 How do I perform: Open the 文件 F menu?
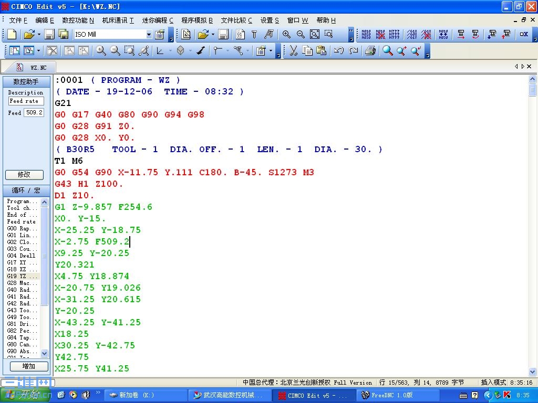coord(18,20)
